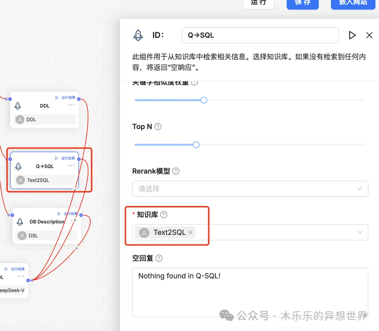The height and width of the screenshot is (331, 379).
Task: Click play triangle on DDL node
Action: point(57,98)
